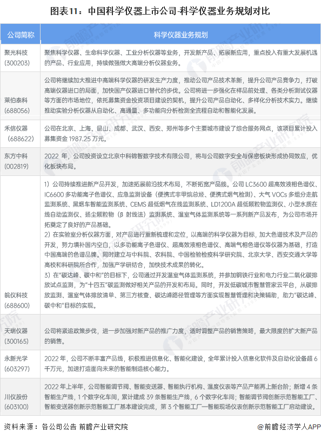Click 皖仪科技 paragraph 2) 在实验室分析仪器方面
Screen dimensions: 321x438
click(x=180, y=250)
